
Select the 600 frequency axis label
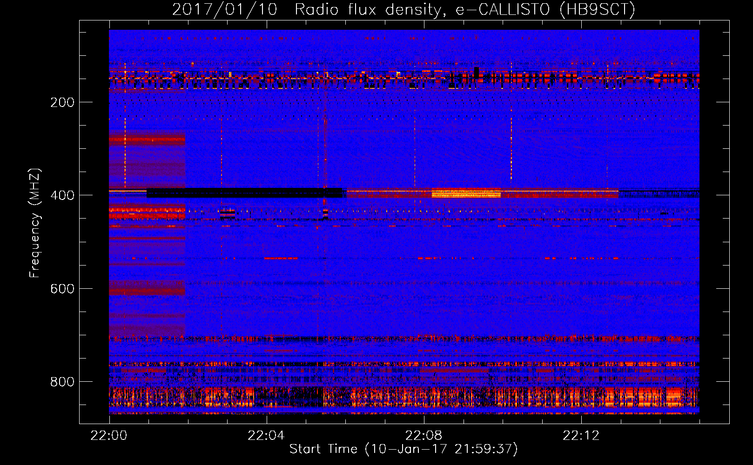pos(62,289)
